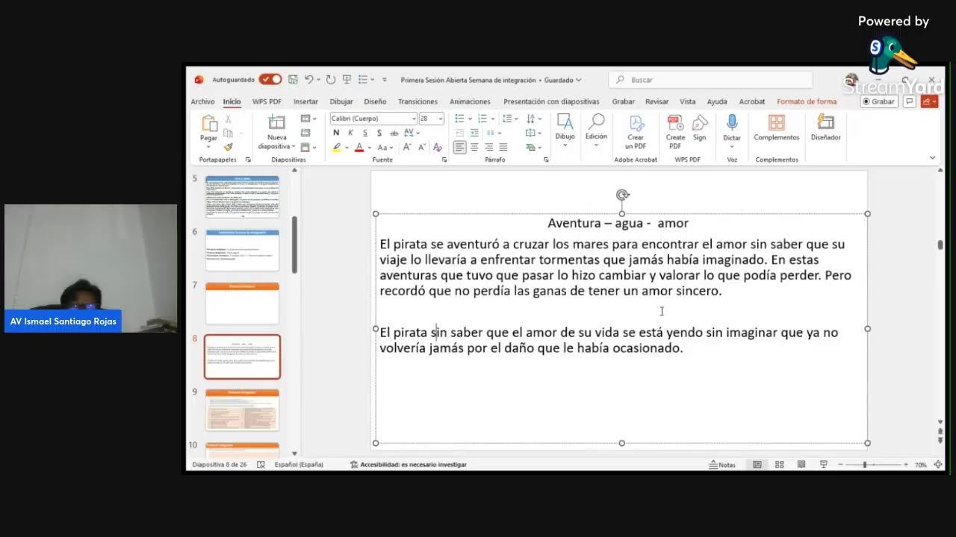
Task: Toggle underline (S) formatting
Action: [x=364, y=133]
